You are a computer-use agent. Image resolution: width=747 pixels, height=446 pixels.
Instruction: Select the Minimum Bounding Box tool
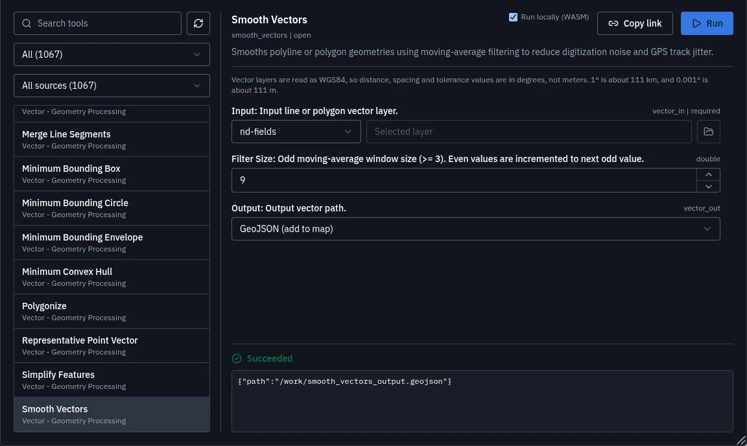tap(112, 174)
